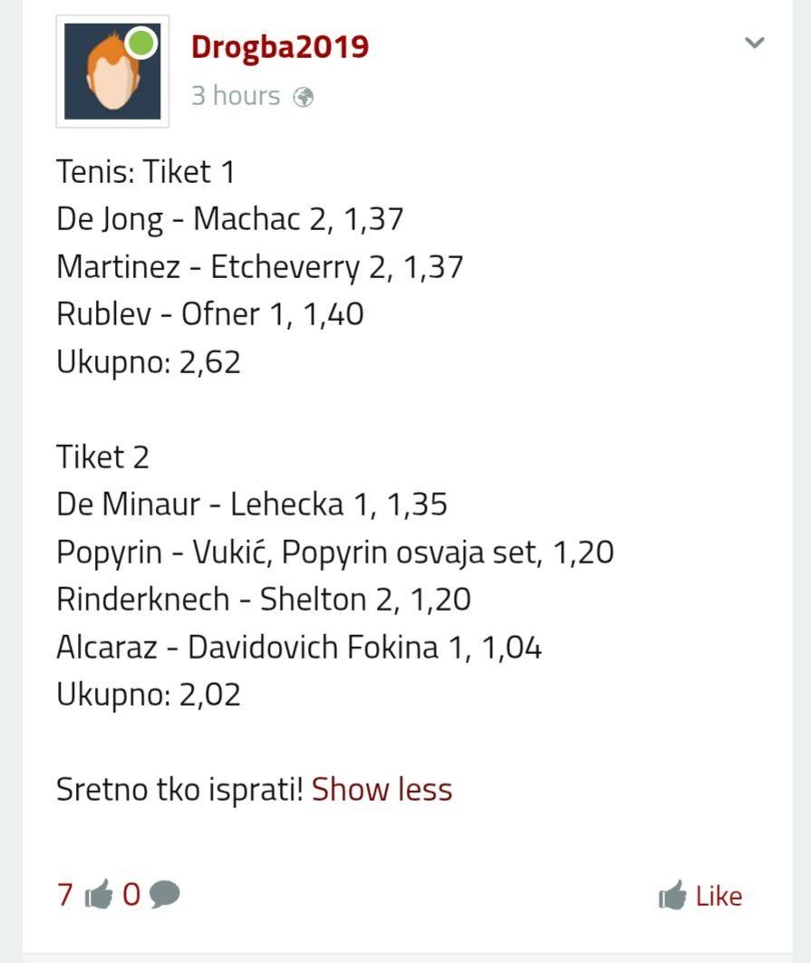Click the green online status dot
Viewport: 811px width, 963px height.
[x=141, y=42]
